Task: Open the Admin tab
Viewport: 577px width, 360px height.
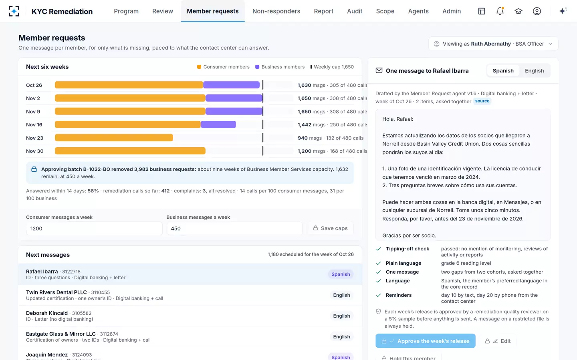Action: (452, 11)
